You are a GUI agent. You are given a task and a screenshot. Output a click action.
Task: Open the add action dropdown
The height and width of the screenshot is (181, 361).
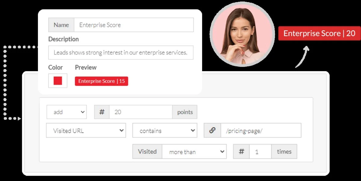tap(66, 112)
